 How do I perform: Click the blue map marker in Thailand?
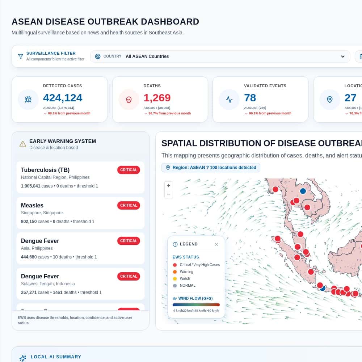pyautogui.click(x=303, y=191)
